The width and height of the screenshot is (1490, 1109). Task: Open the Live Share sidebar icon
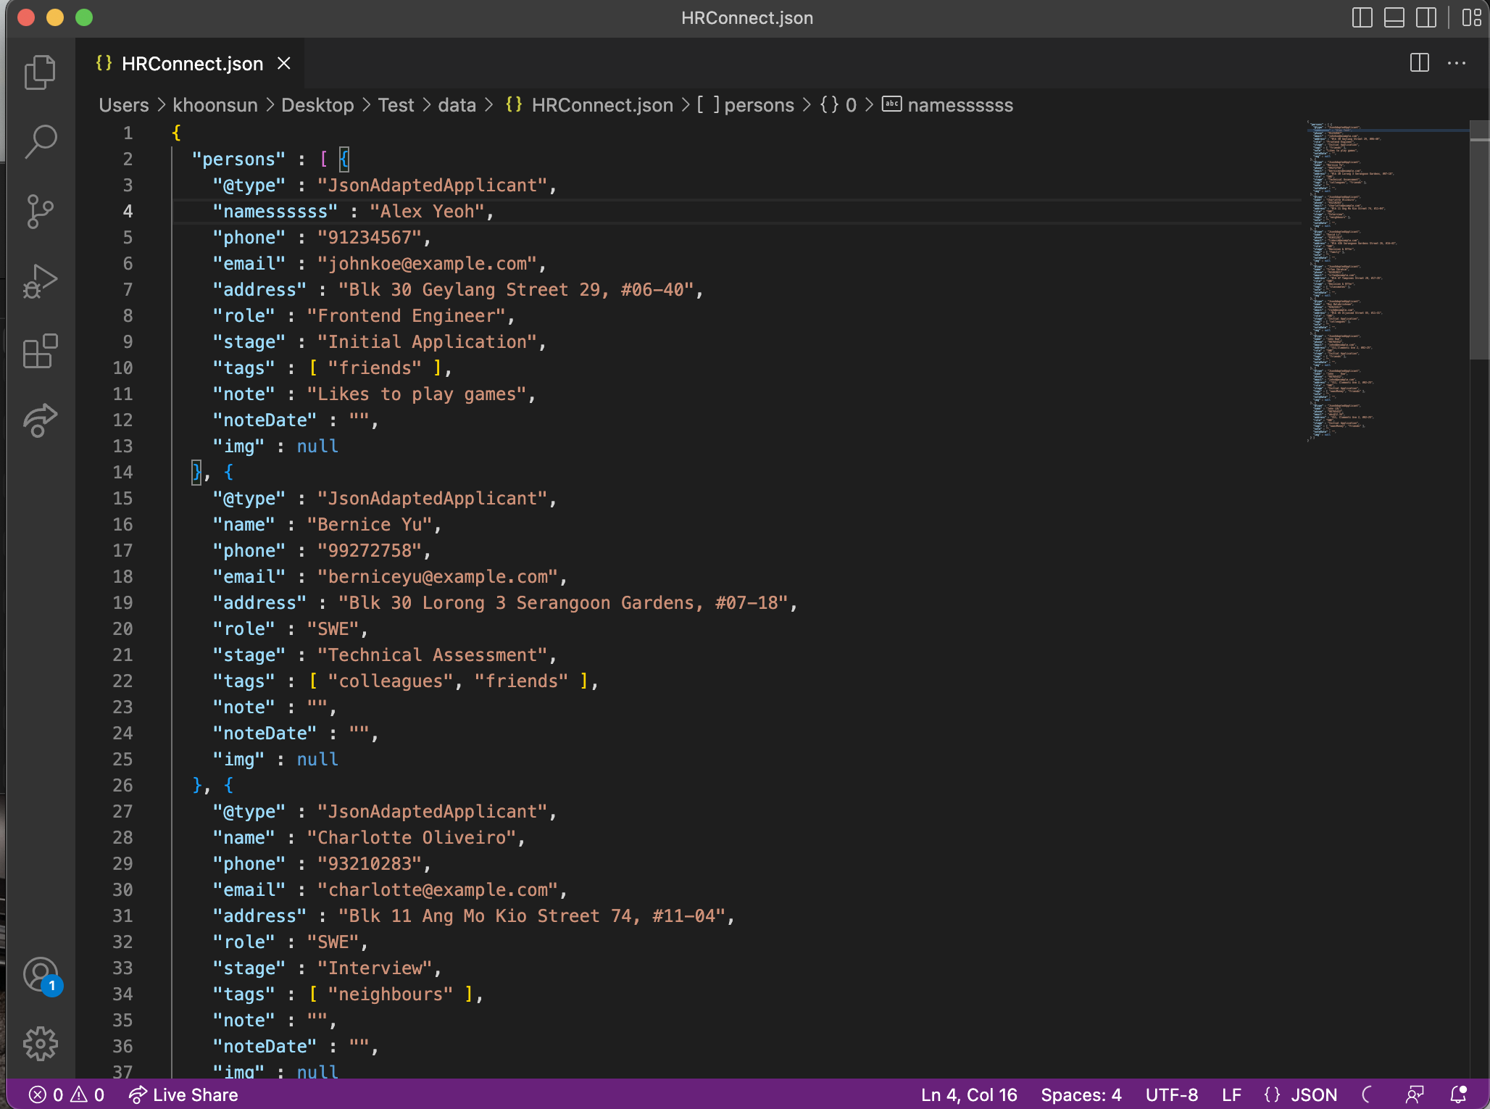40,420
